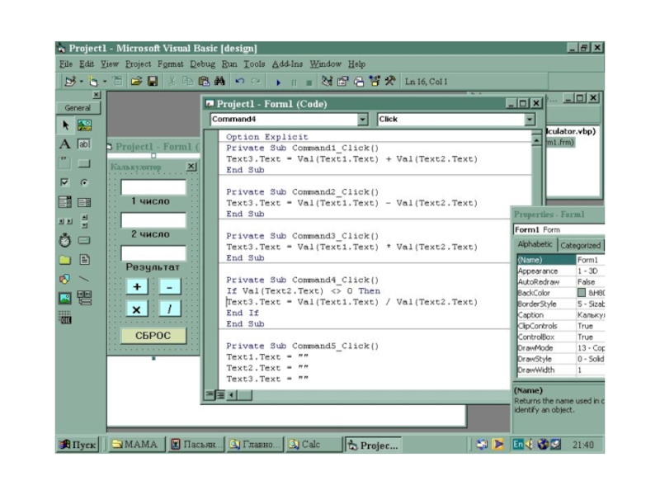Toggle Full Module View in code window
Screen dimensions: 660x495
coord(220,396)
